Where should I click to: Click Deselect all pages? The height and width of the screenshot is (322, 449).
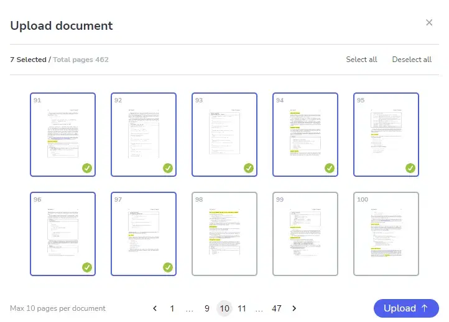pos(412,60)
